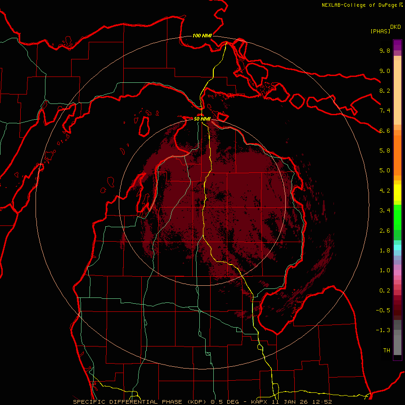405x405 pixels.
Task: Click the 8.2 legend value
Action: tap(385, 90)
